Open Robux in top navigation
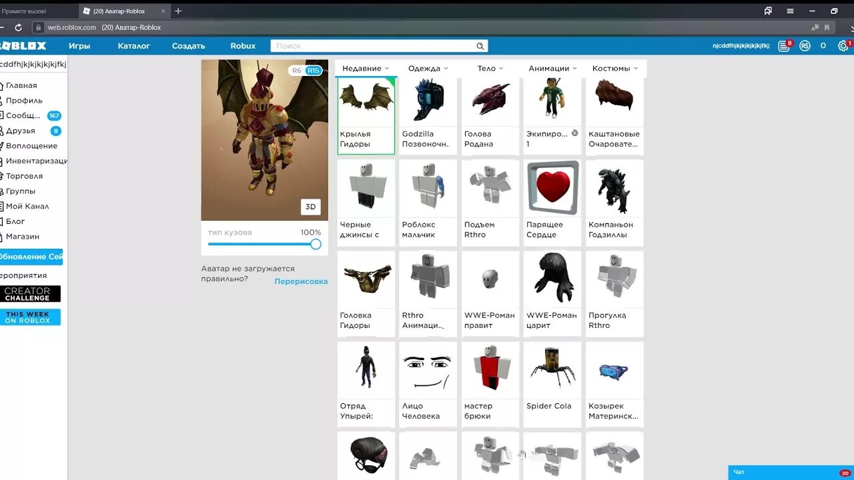854x480 pixels. point(243,46)
